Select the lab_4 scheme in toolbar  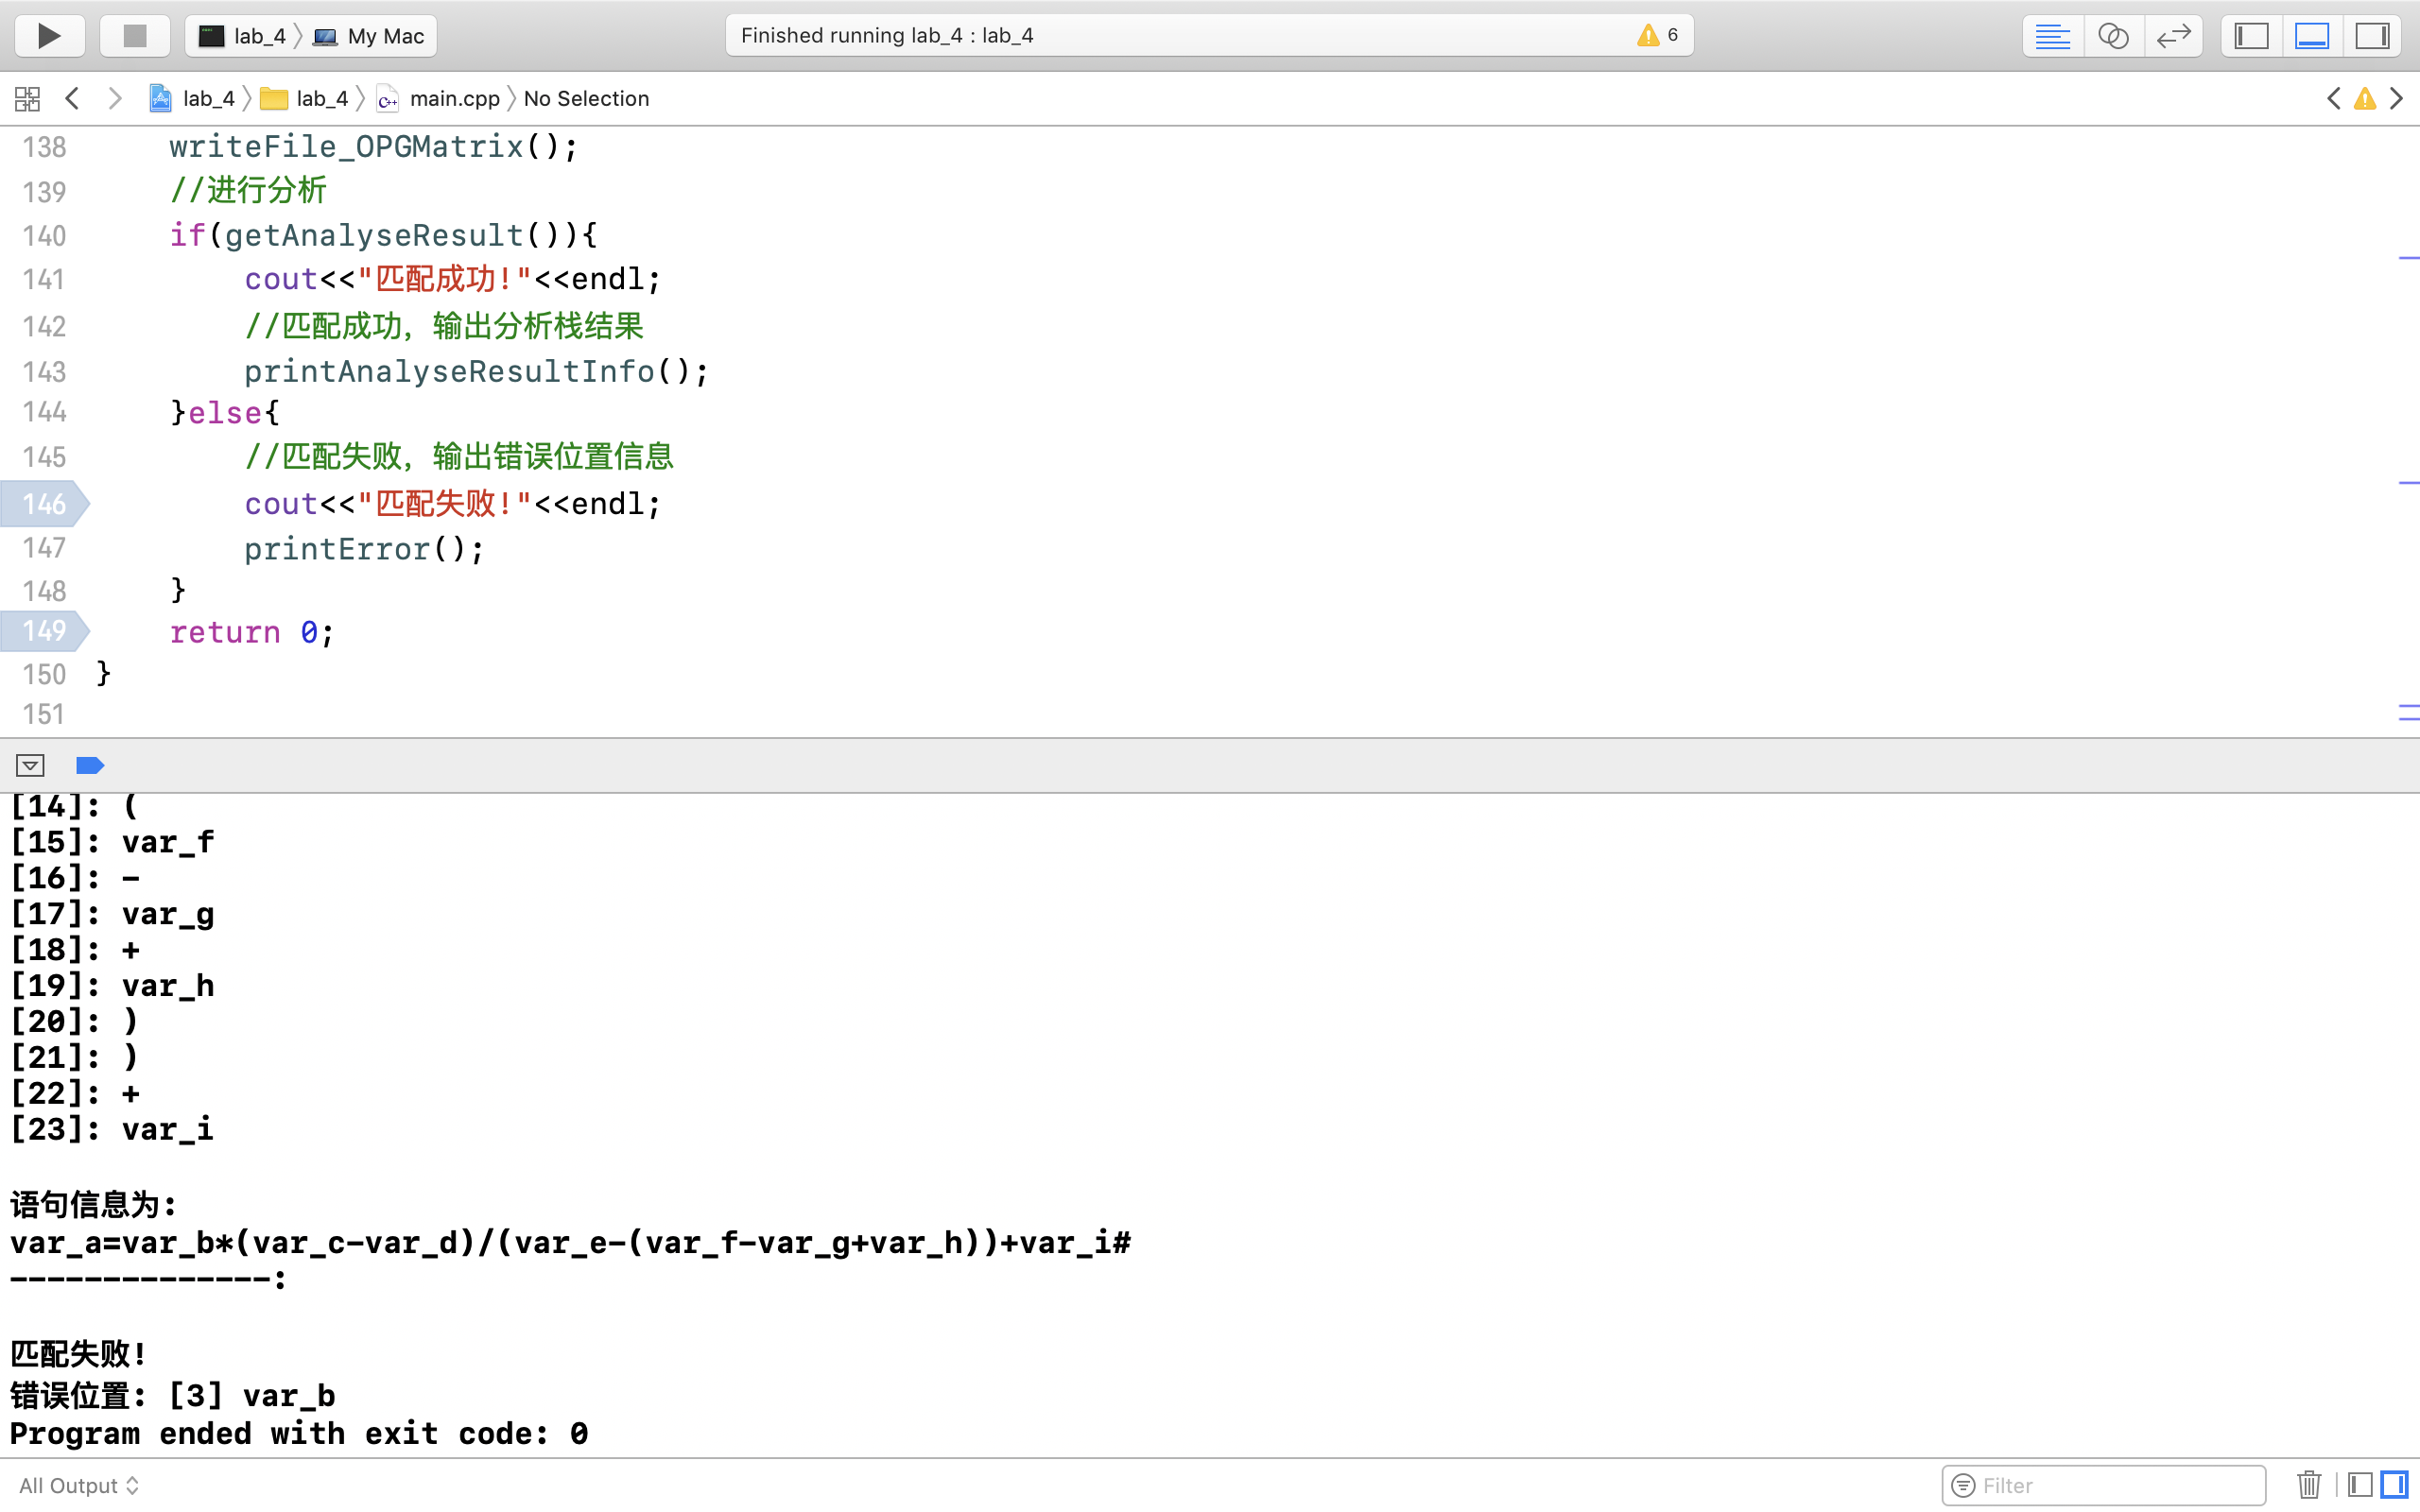coord(243,36)
